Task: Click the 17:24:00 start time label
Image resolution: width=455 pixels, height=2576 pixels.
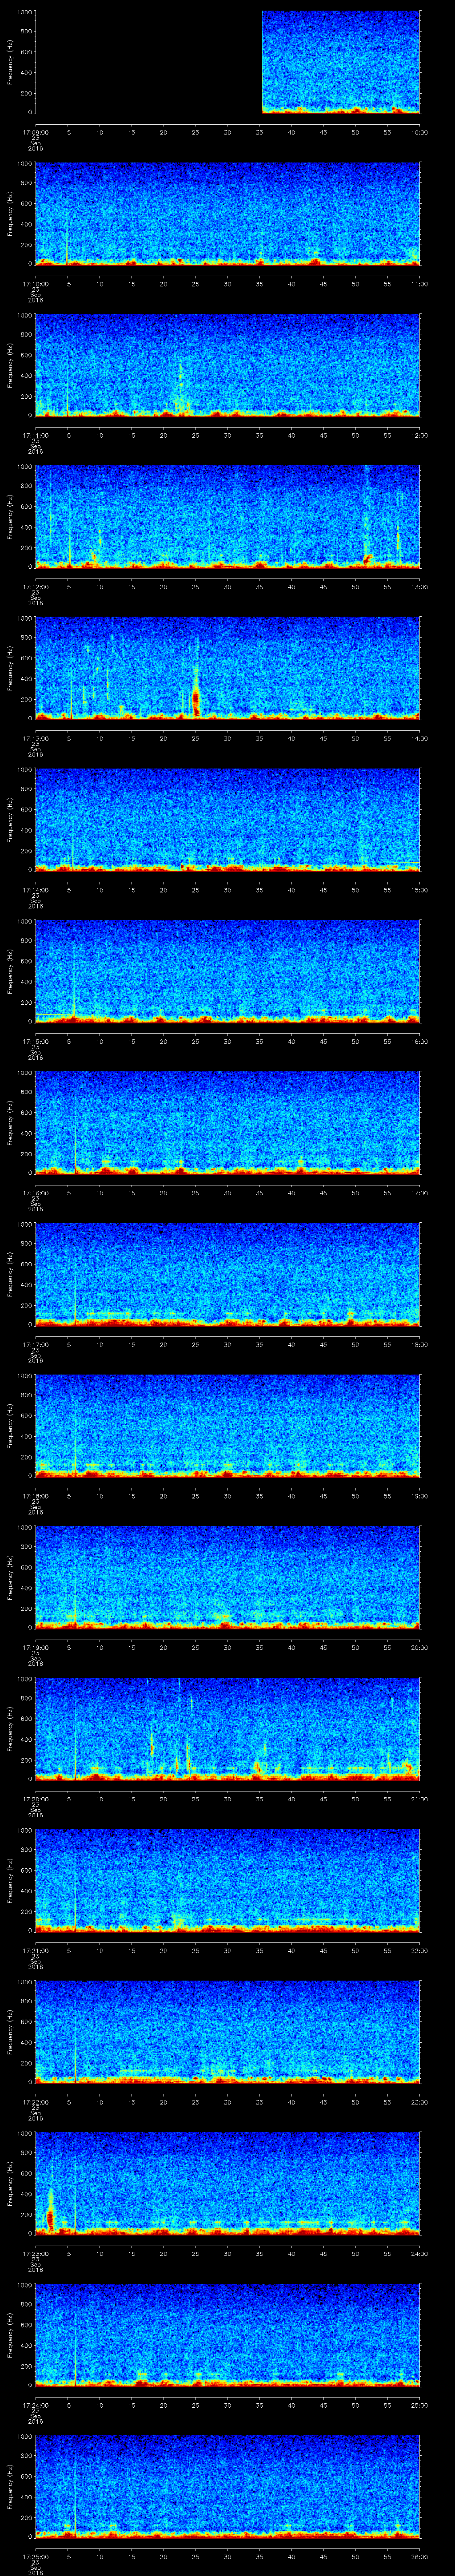Action: [35, 2405]
